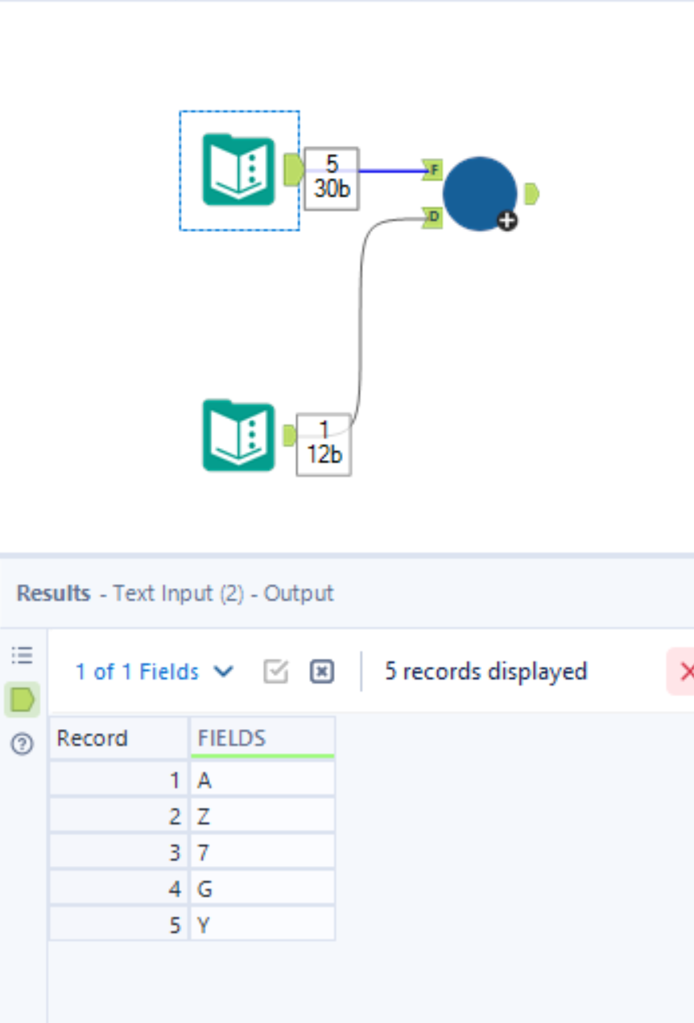This screenshot has width=694, height=1023.
Task: Select the first Text Input tool icon
Action: (239, 170)
